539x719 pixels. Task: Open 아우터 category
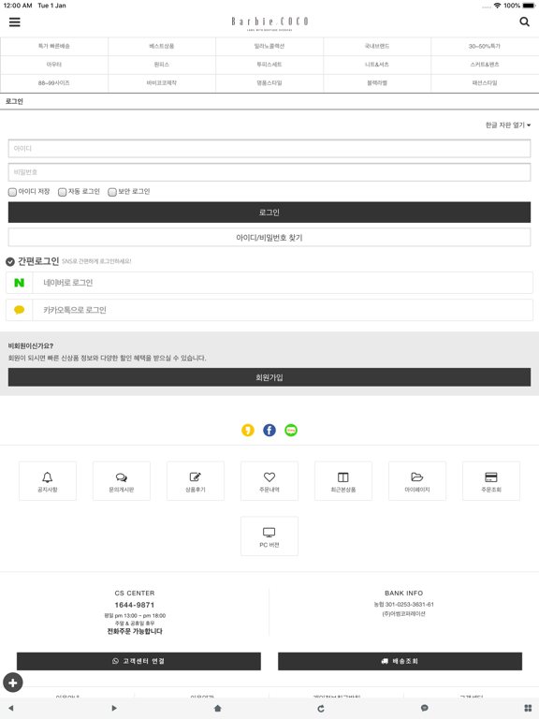[x=54, y=65]
